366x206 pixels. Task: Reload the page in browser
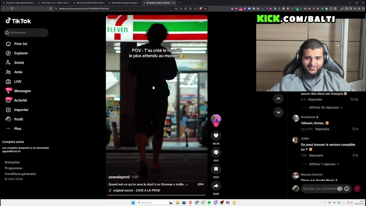pyautogui.click(x=12, y=9)
